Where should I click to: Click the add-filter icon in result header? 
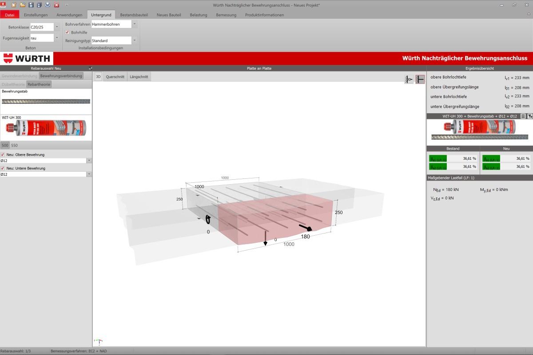click(x=530, y=116)
